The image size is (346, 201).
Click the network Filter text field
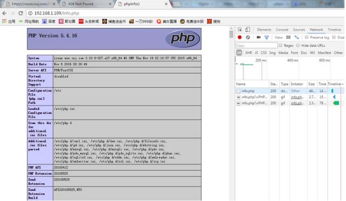tap(257, 45)
